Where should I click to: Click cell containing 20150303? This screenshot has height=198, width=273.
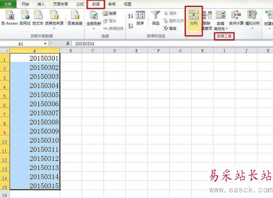coord(35,76)
